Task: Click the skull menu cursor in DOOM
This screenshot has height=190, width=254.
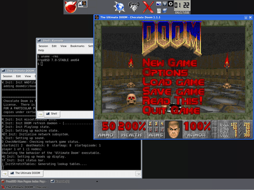Action: point(131,99)
